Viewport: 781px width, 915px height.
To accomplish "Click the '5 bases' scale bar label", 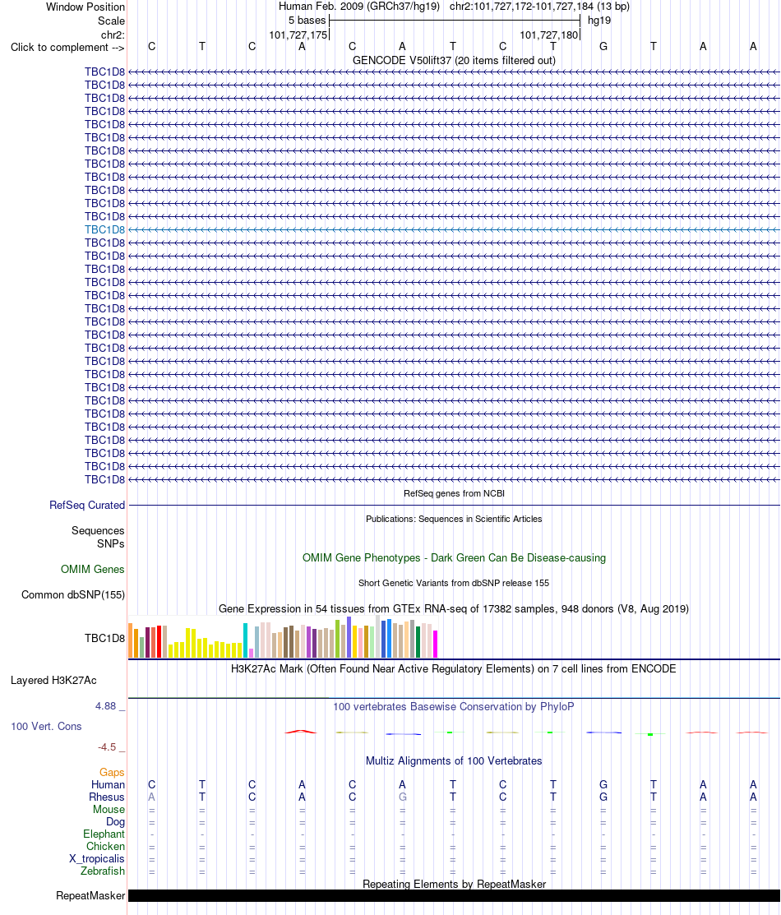I will 307,21.
